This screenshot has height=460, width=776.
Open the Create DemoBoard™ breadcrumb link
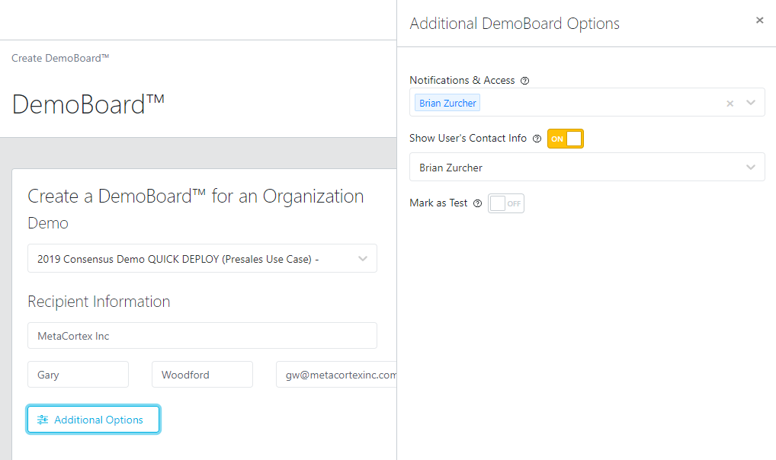tap(59, 58)
